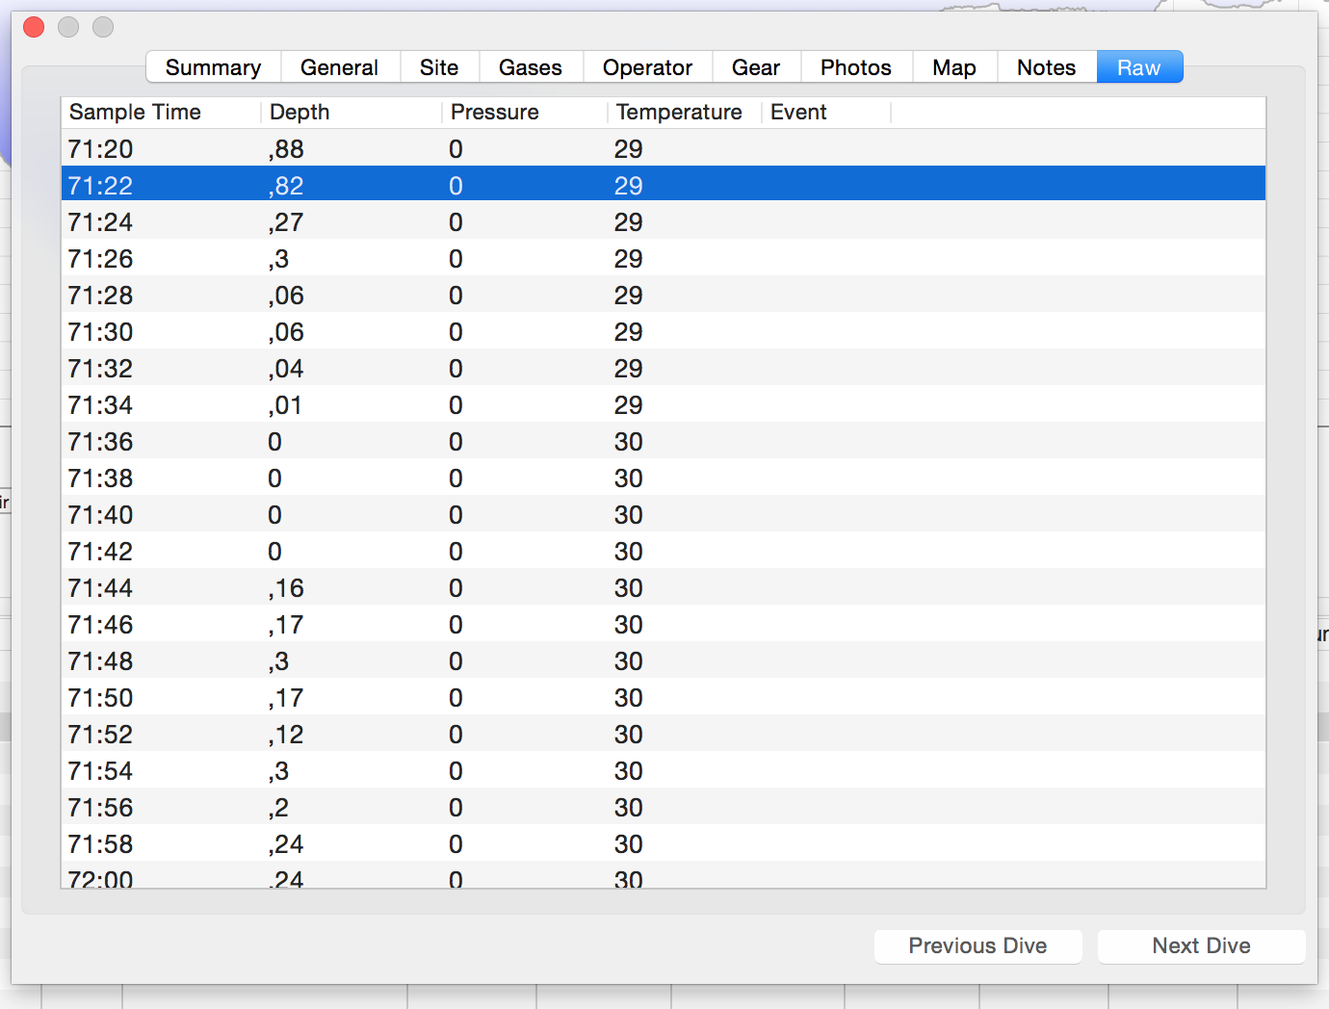Viewport: 1329px width, 1009px height.
Task: Switch to the Summary tab
Action: (x=213, y=67)
